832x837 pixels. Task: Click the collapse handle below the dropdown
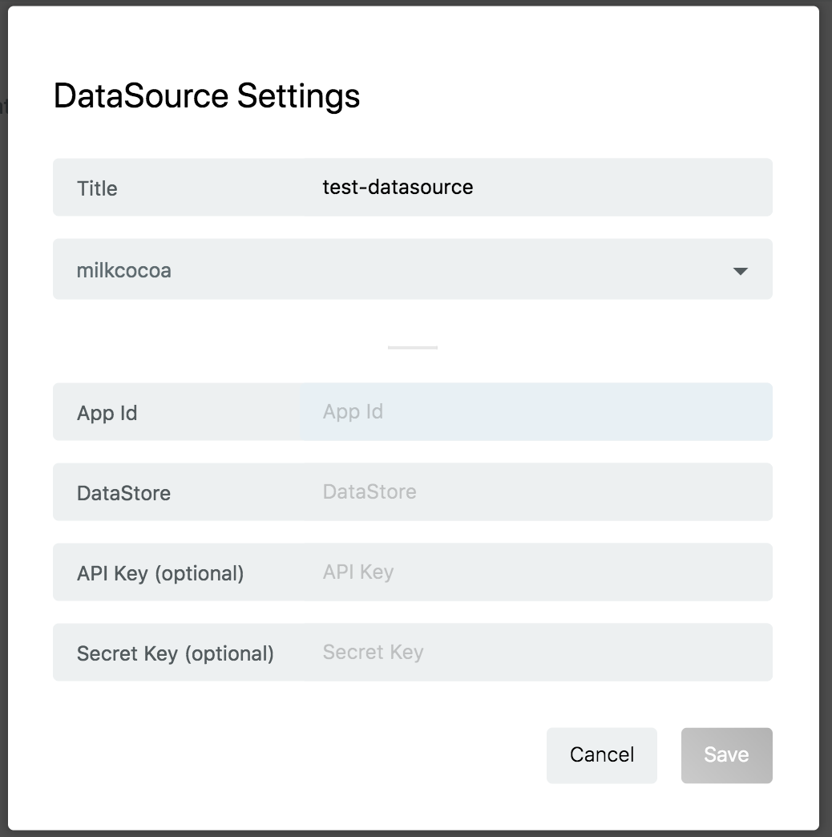(413, 346)
